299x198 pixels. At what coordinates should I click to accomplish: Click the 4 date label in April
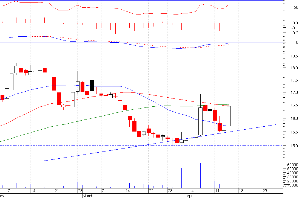(x=193, y=191)
